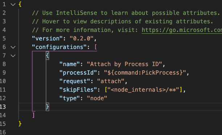
Task: Click the yellow closing brace on line 15
Action: point(20,124)
